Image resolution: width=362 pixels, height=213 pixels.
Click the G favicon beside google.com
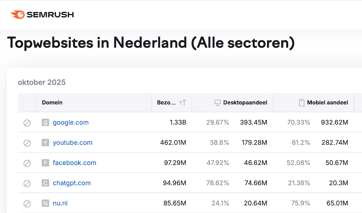click(x=46, y=122)
